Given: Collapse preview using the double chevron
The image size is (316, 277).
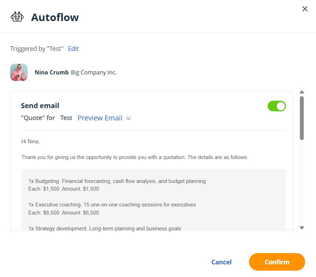Looking at the screenshot, I should pos(129,118).
